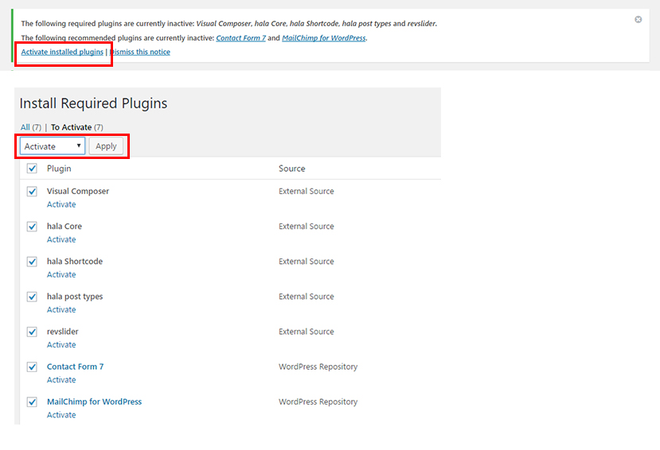Screen dimensions: 660x450
Task: Uncheck the hala Shortcode checkbox
Action: point(32,262)
